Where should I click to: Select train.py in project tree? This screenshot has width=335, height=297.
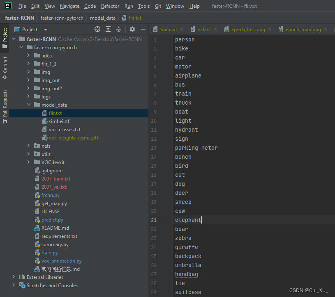point(50,253)
